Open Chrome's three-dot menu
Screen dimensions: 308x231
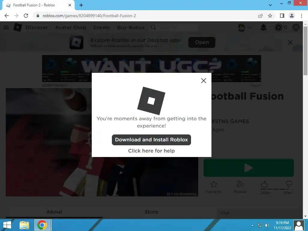pos(301,16)
